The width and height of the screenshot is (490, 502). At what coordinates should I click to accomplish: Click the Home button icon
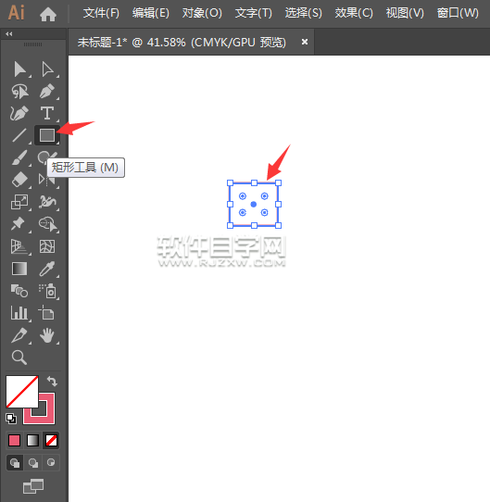coord(48,15)
